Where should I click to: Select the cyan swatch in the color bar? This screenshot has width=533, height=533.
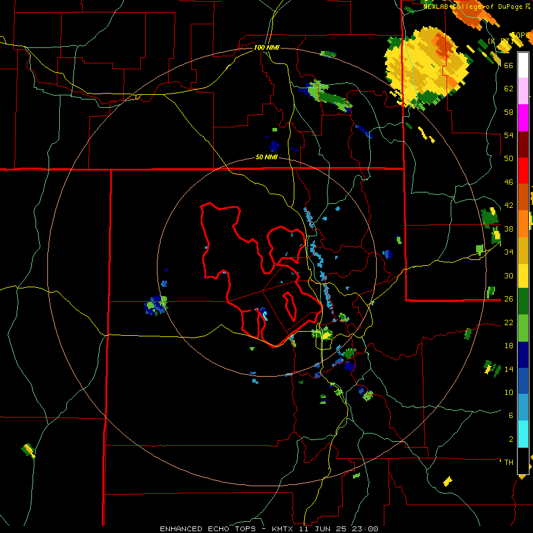(x=523, y=434)
